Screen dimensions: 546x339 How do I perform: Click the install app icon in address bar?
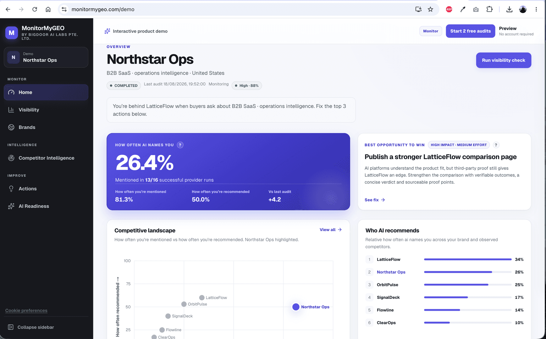point(418,9)
